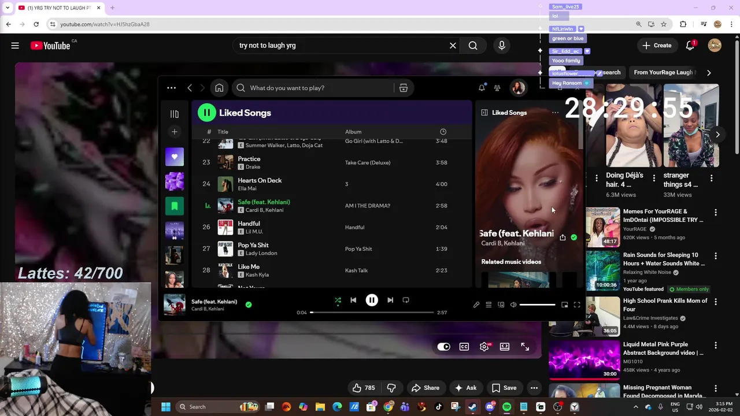Open YouTube notifications bell
This screenshot has width=740, height=416.
690,46
